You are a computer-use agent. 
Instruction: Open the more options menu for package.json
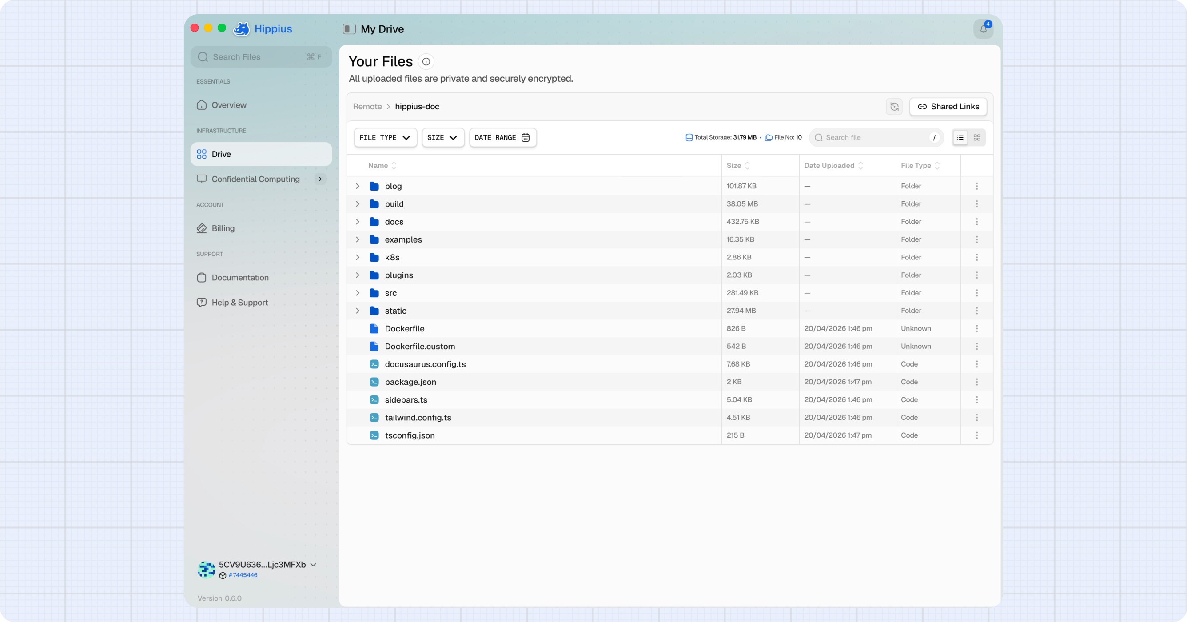tap(976, 382)
